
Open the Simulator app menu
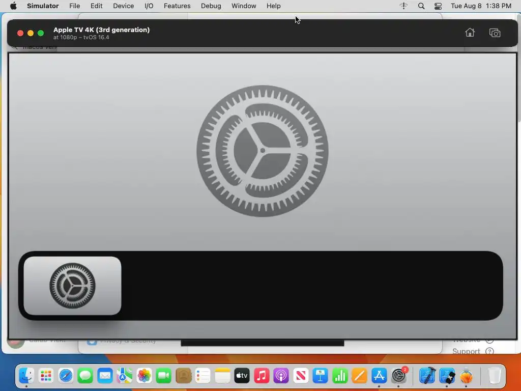pyautogui.click(x=43, y=6)
